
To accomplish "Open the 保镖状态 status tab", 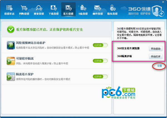I will [9, 10].
